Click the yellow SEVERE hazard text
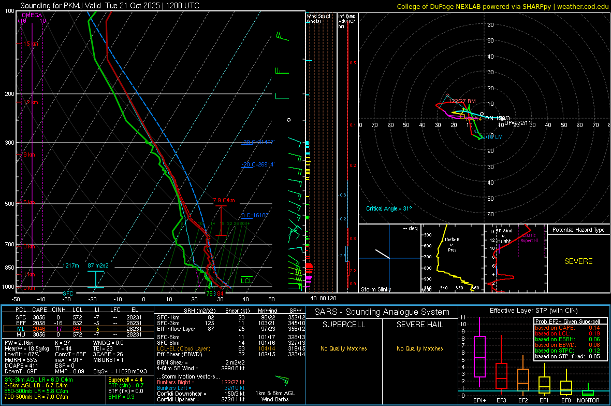The image size is (611, 406). tap(578, 261)
